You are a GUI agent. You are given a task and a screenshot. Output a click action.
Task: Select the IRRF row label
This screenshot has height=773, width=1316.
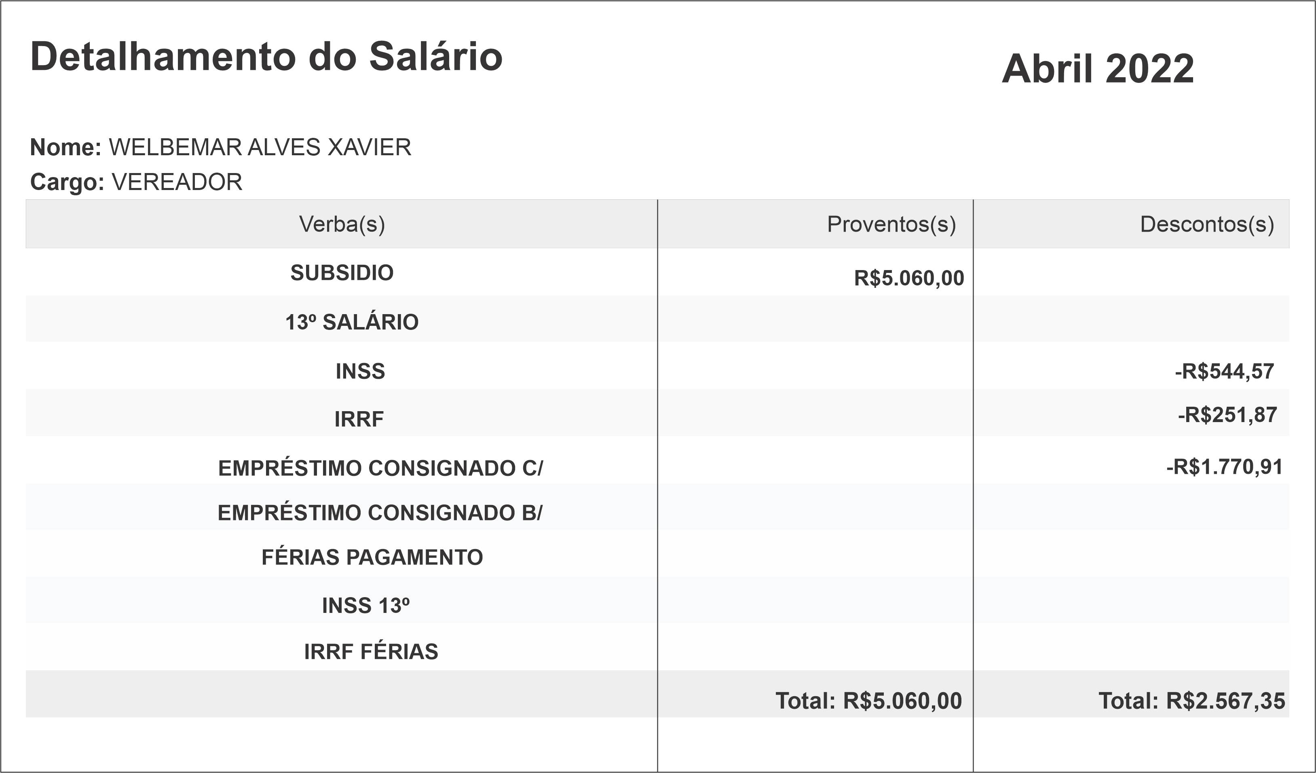(359, 419)
